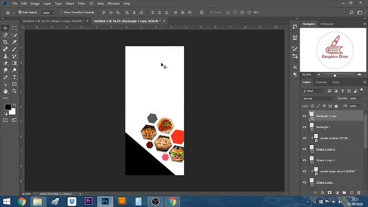The image size is (368, 207).
Task: Select the Zoom tool
Action: coord(14,91)
